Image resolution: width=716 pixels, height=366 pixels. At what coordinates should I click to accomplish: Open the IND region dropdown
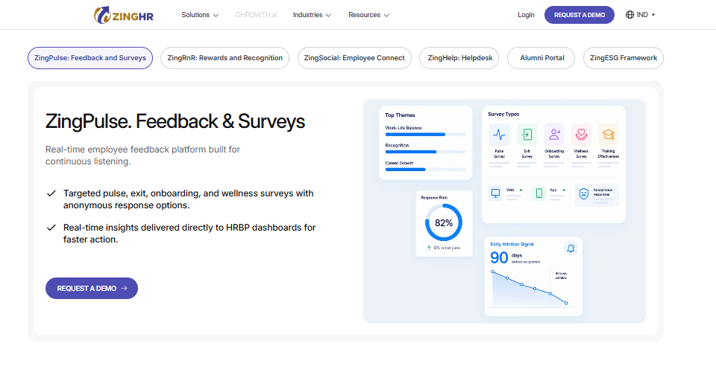[641, 15]
